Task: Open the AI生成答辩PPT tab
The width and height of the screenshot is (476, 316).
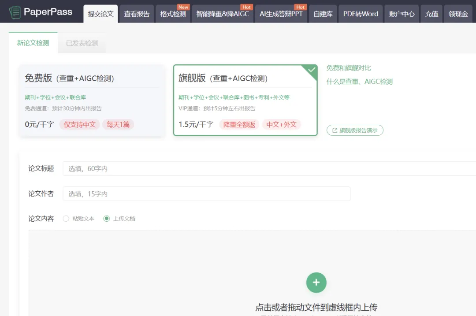Action: tap(281, 14)
